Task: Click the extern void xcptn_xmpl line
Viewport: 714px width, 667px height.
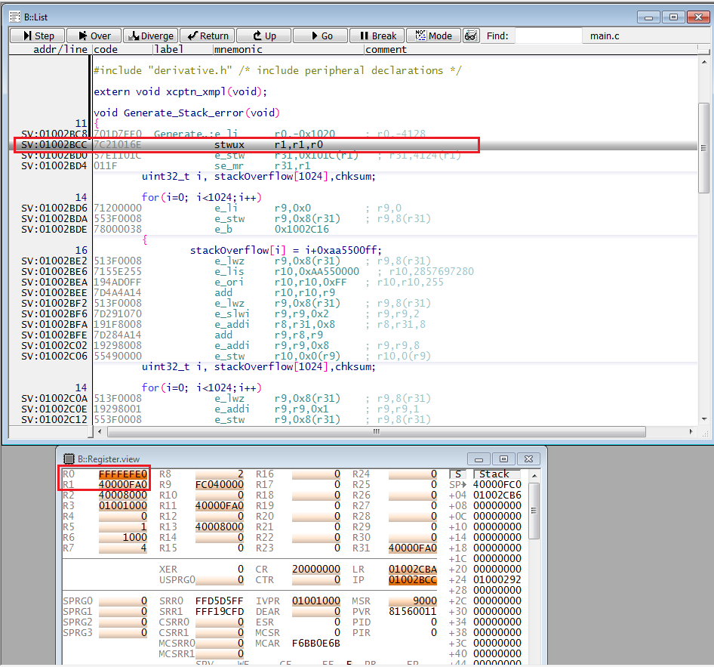Action: point(180,91)
